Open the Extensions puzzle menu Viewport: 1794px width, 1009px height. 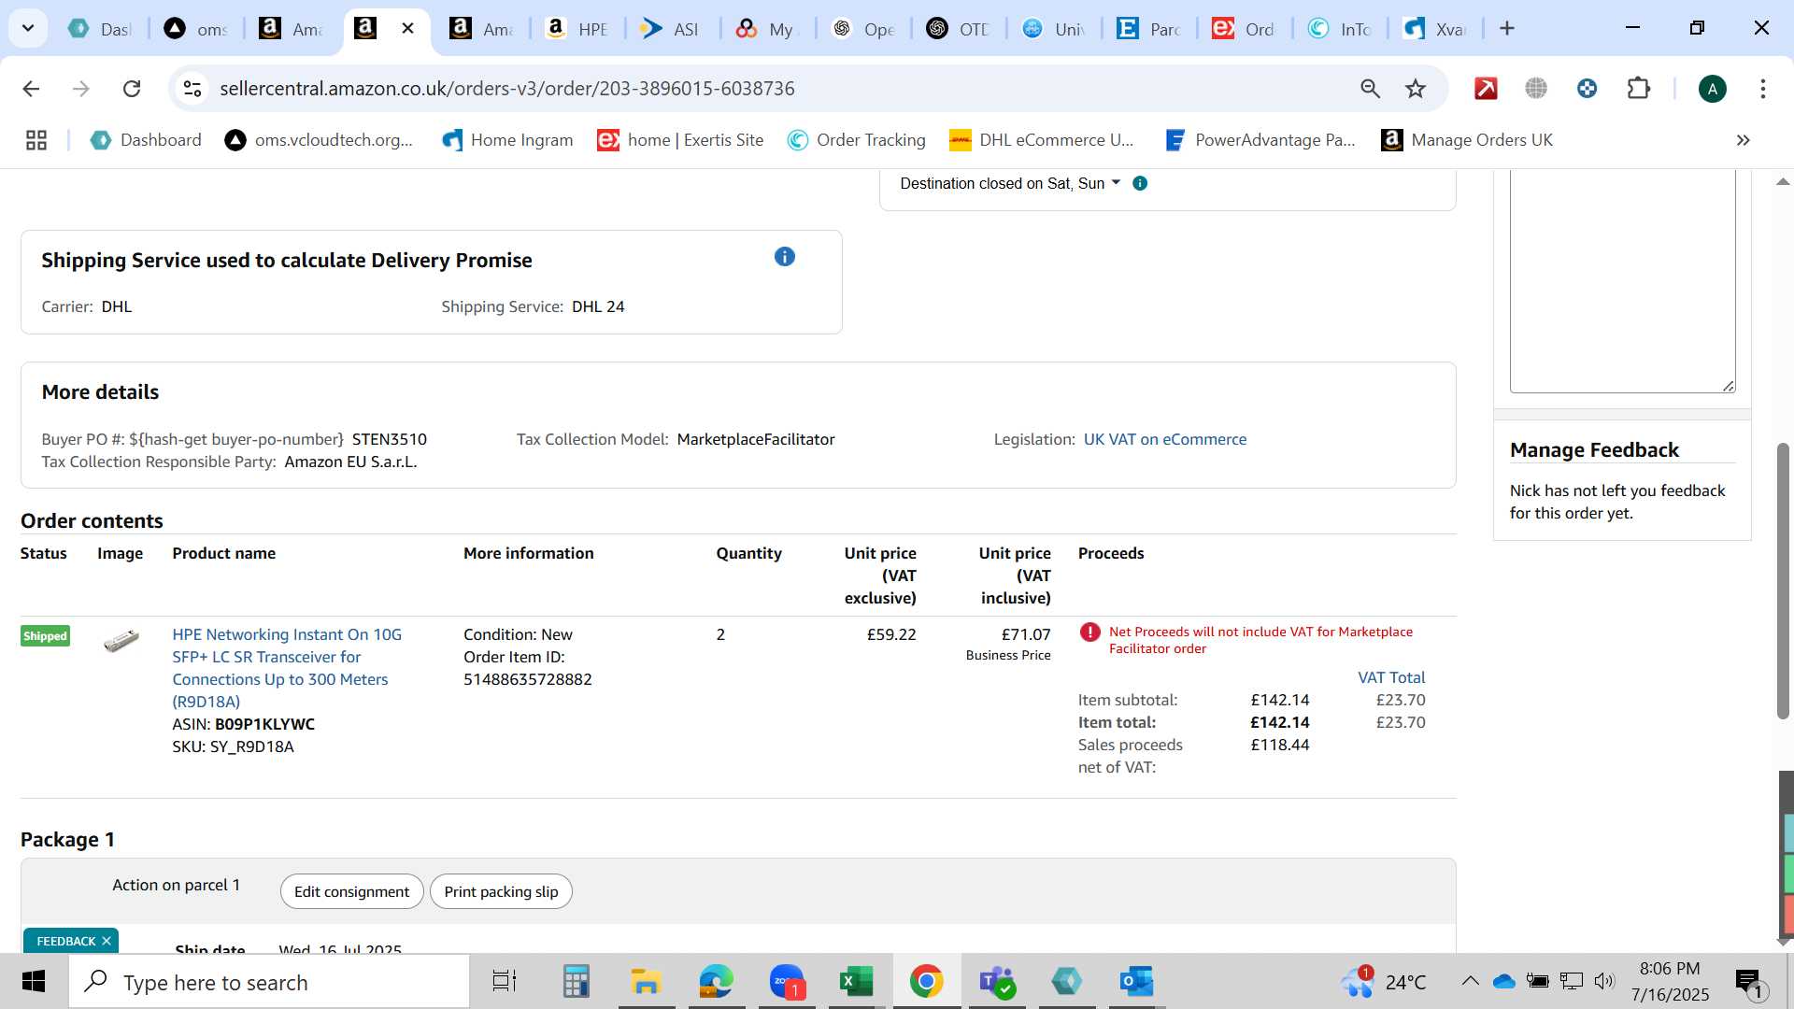pos(1638,89)
